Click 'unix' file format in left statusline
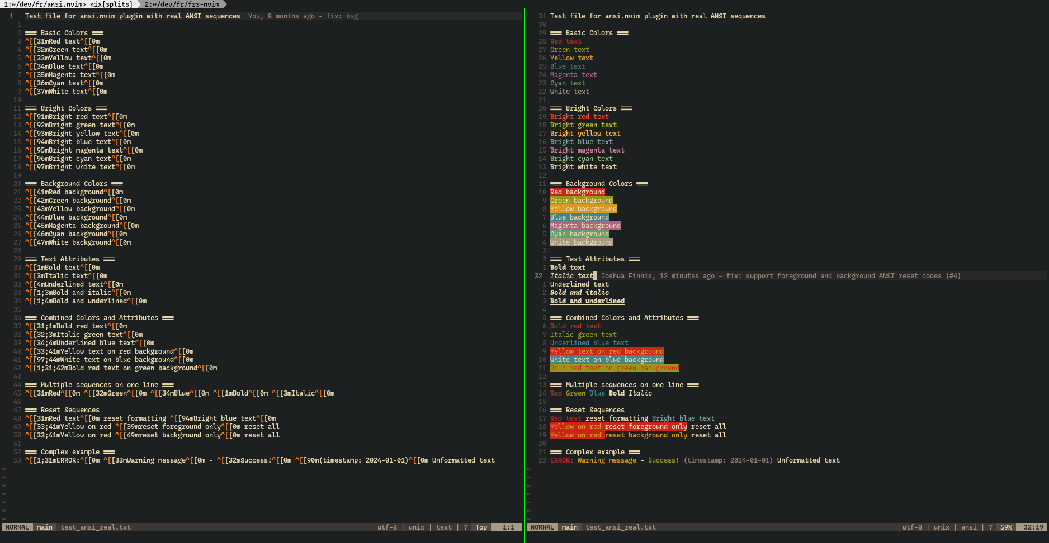The height and width of the screenshot is (543, 1049). click(417, 527)
